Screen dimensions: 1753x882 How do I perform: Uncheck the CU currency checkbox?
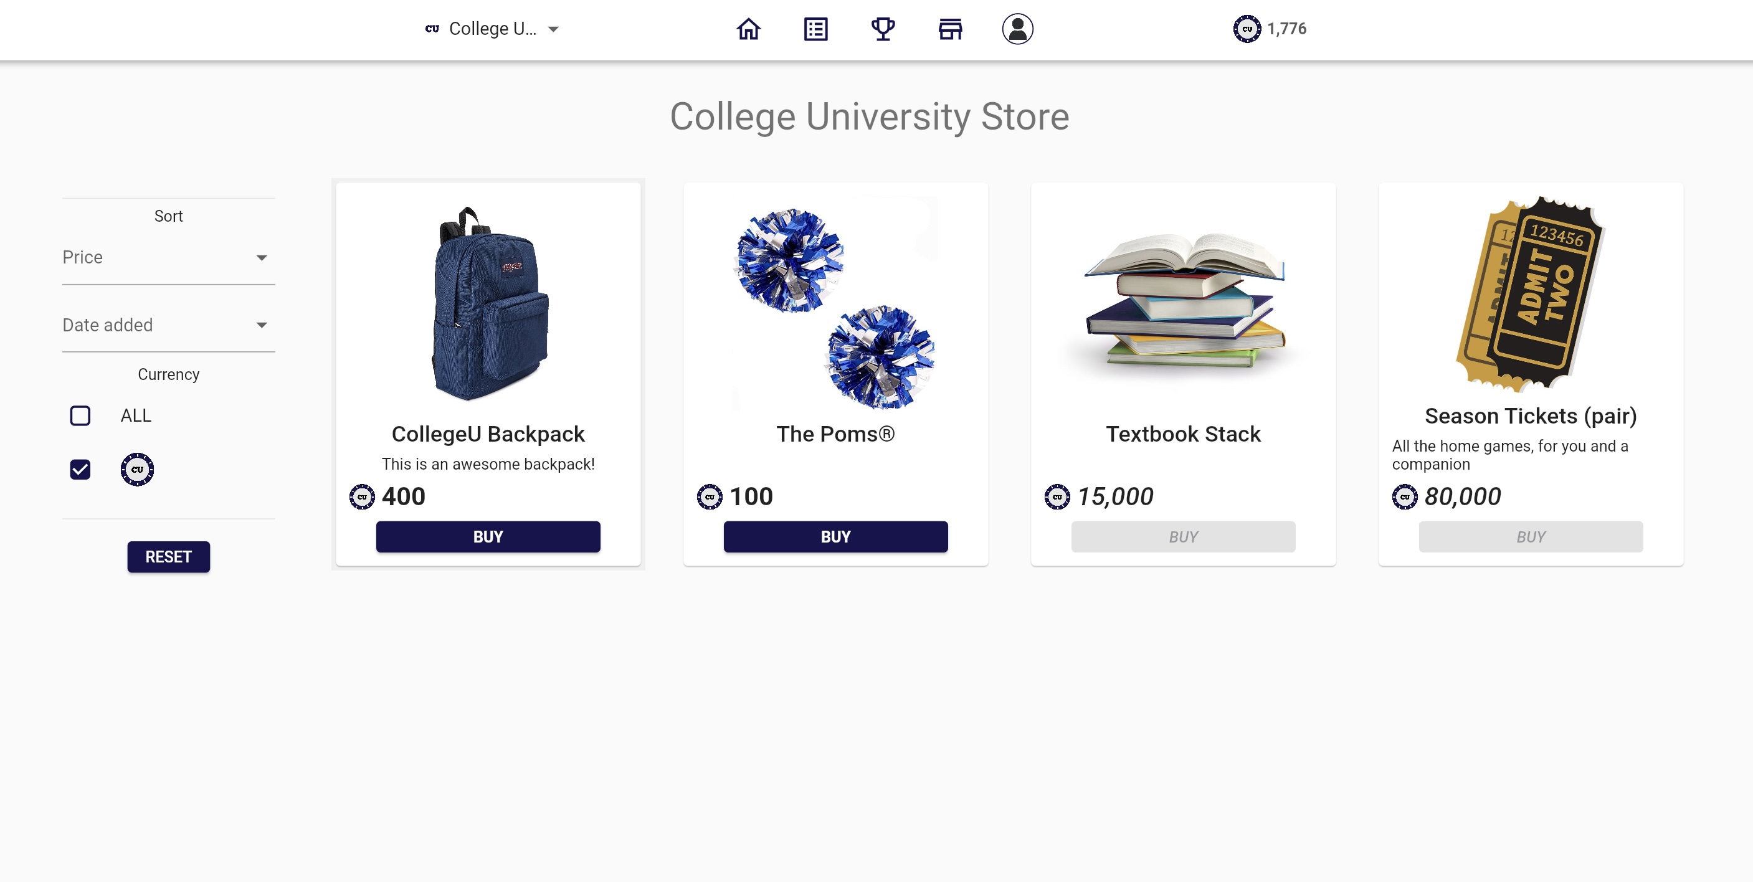coord(80,470)
